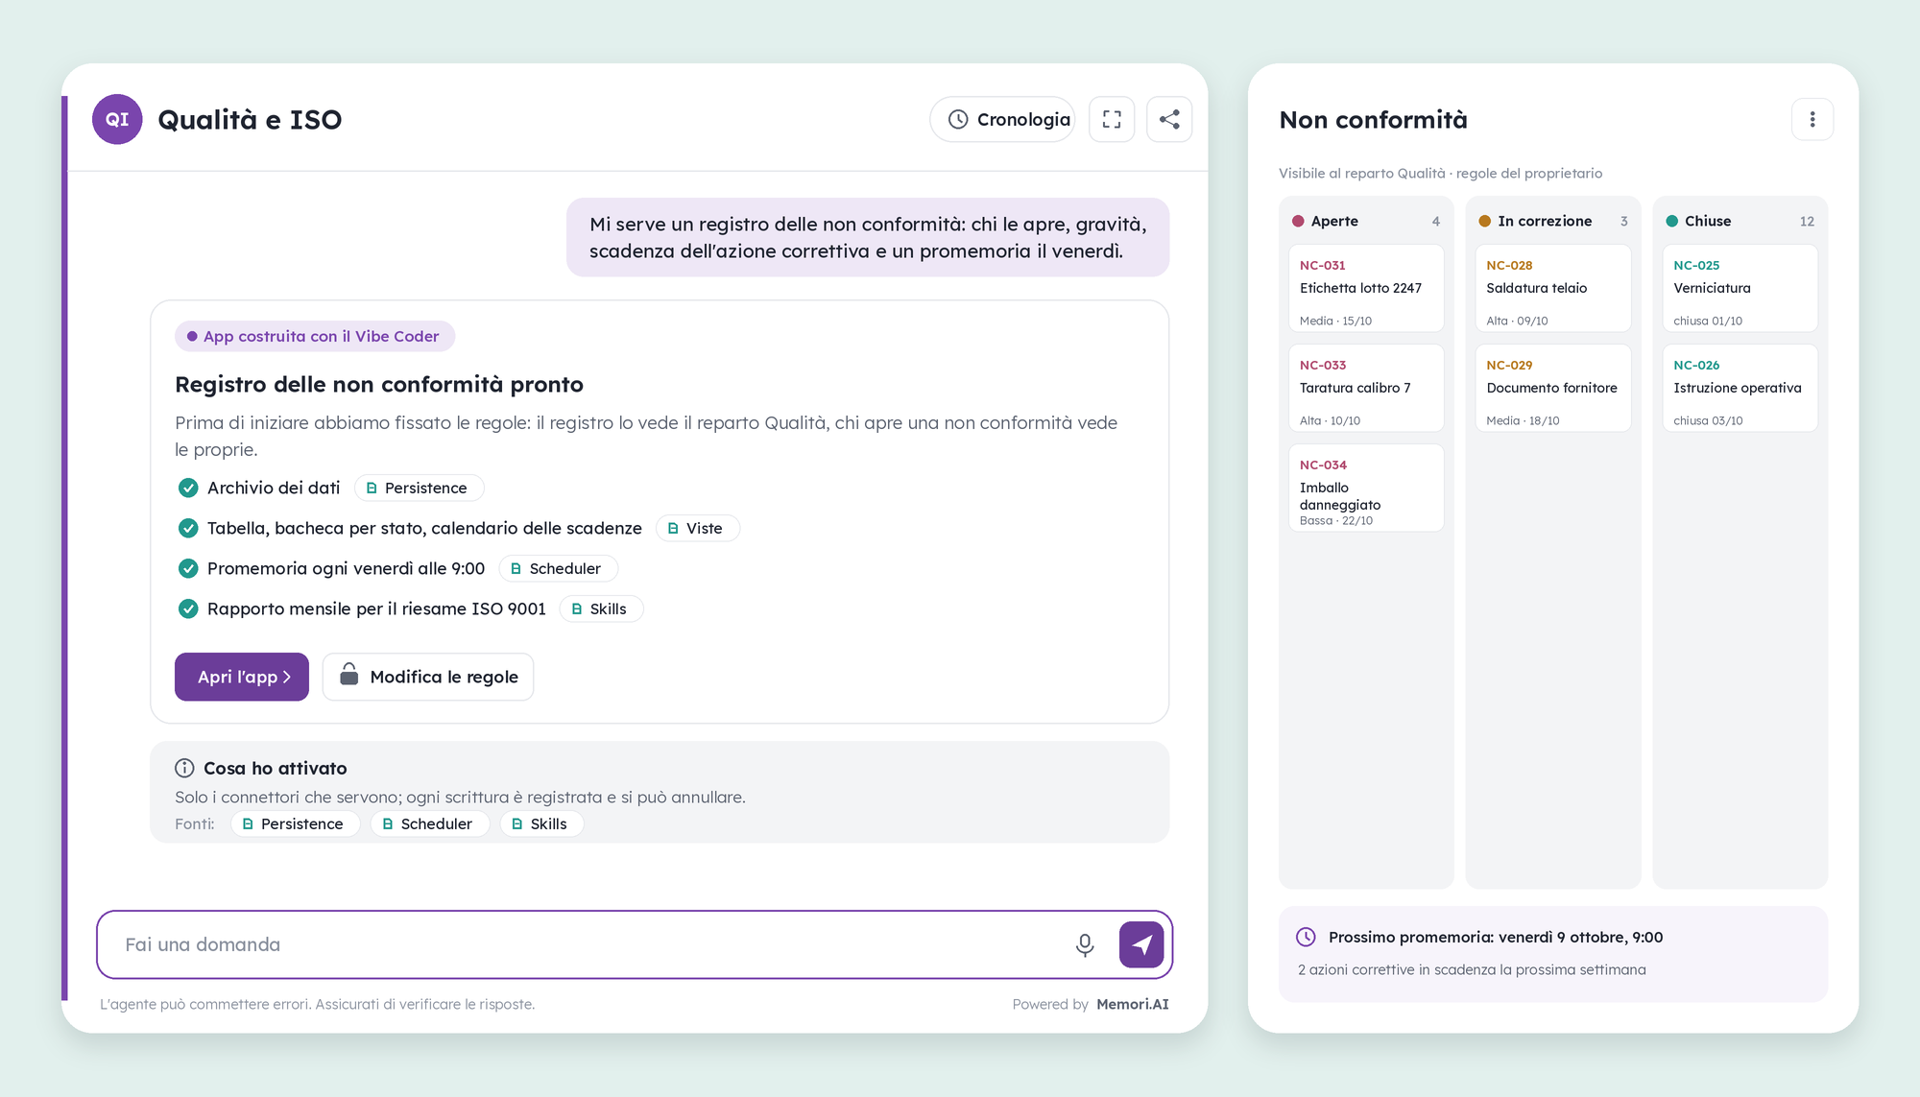Click the Scheduler tag next to Promemoria
Viewport: 1920px width, 1097px height.
point(558,568)
